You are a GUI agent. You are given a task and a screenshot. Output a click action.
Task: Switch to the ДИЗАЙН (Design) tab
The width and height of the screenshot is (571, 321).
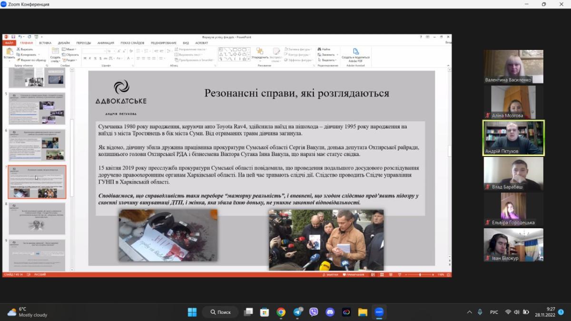click(64, 43)
